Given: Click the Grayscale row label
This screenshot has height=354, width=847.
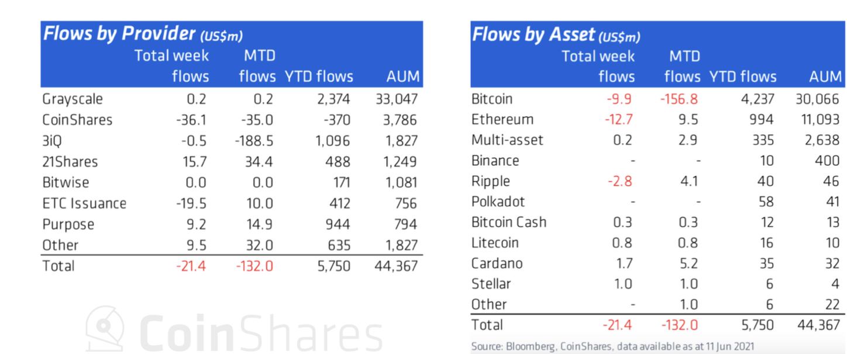Looking at the screenshot, I should click(x=73, y=99).
